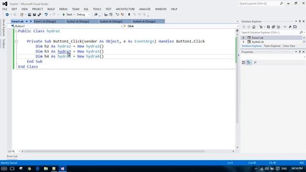Click the Home icon in Solution Explorer
Image resolution: width=306 pixels, height=172 pixels.
point(254,27)
